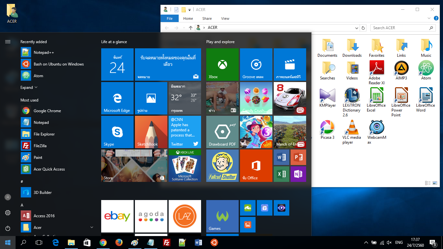Screen dimensions: 443x249
Task: Click Google Chrome icon in taskbar
Action: (x=103, y=243)
